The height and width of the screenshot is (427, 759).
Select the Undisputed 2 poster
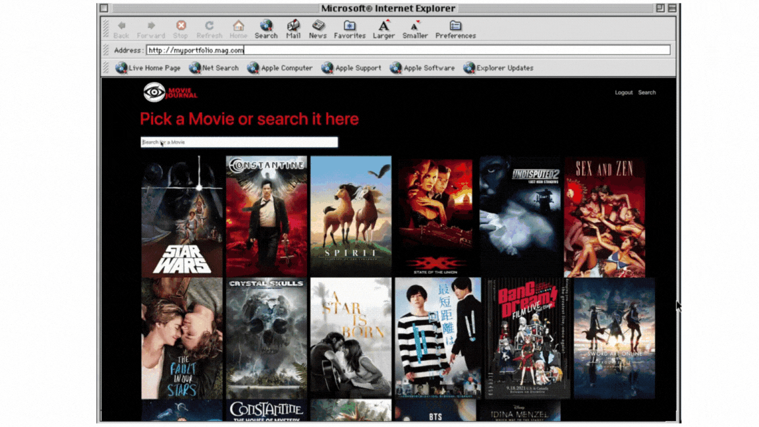[x=520, y=216]
